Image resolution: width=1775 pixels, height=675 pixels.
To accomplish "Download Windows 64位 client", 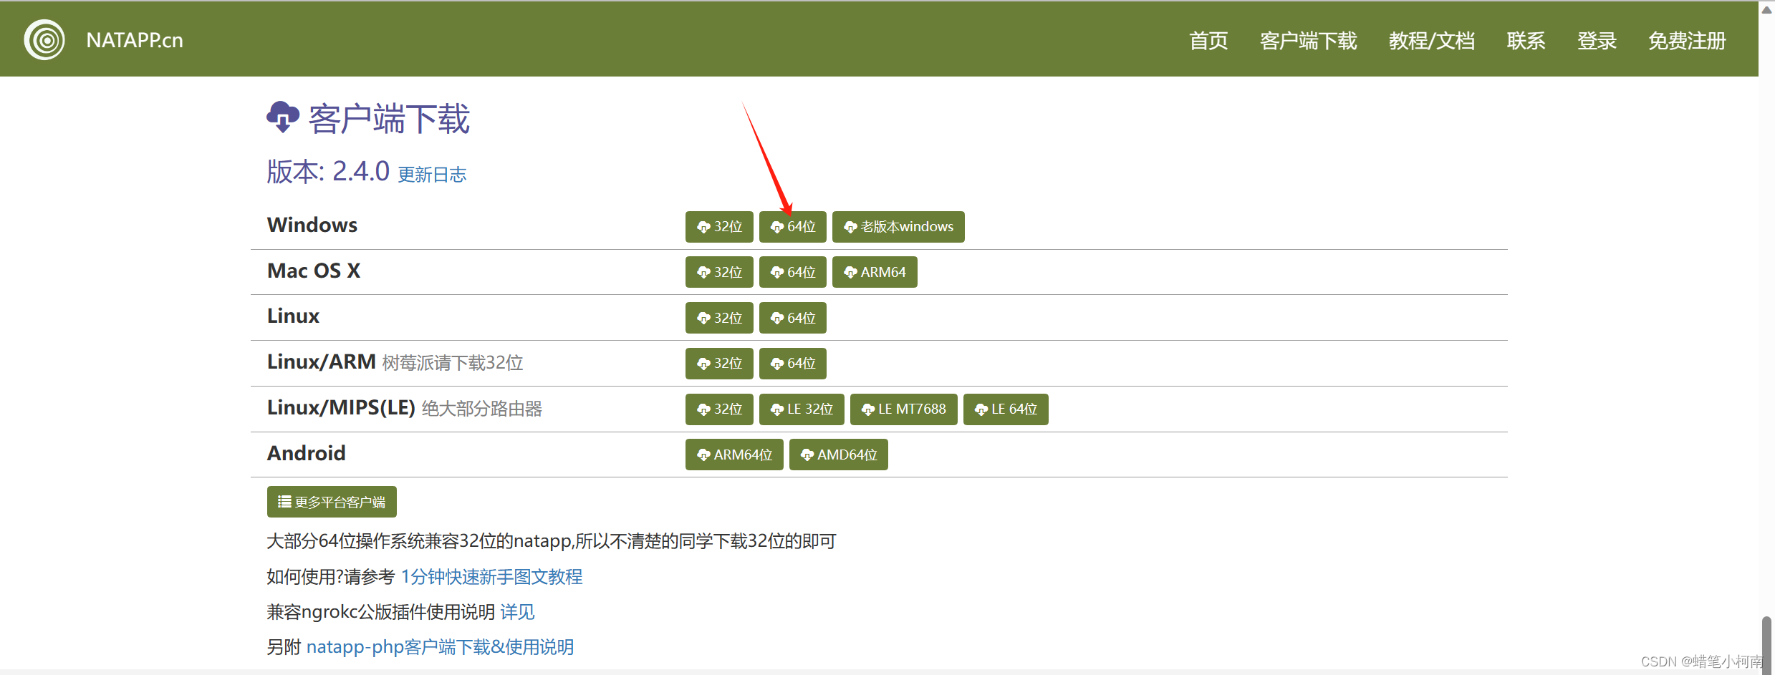I will click(x=792, y=227).
